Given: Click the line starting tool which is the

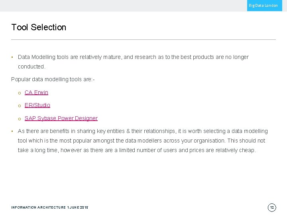Looking at the screenshot, I should 142,141.
